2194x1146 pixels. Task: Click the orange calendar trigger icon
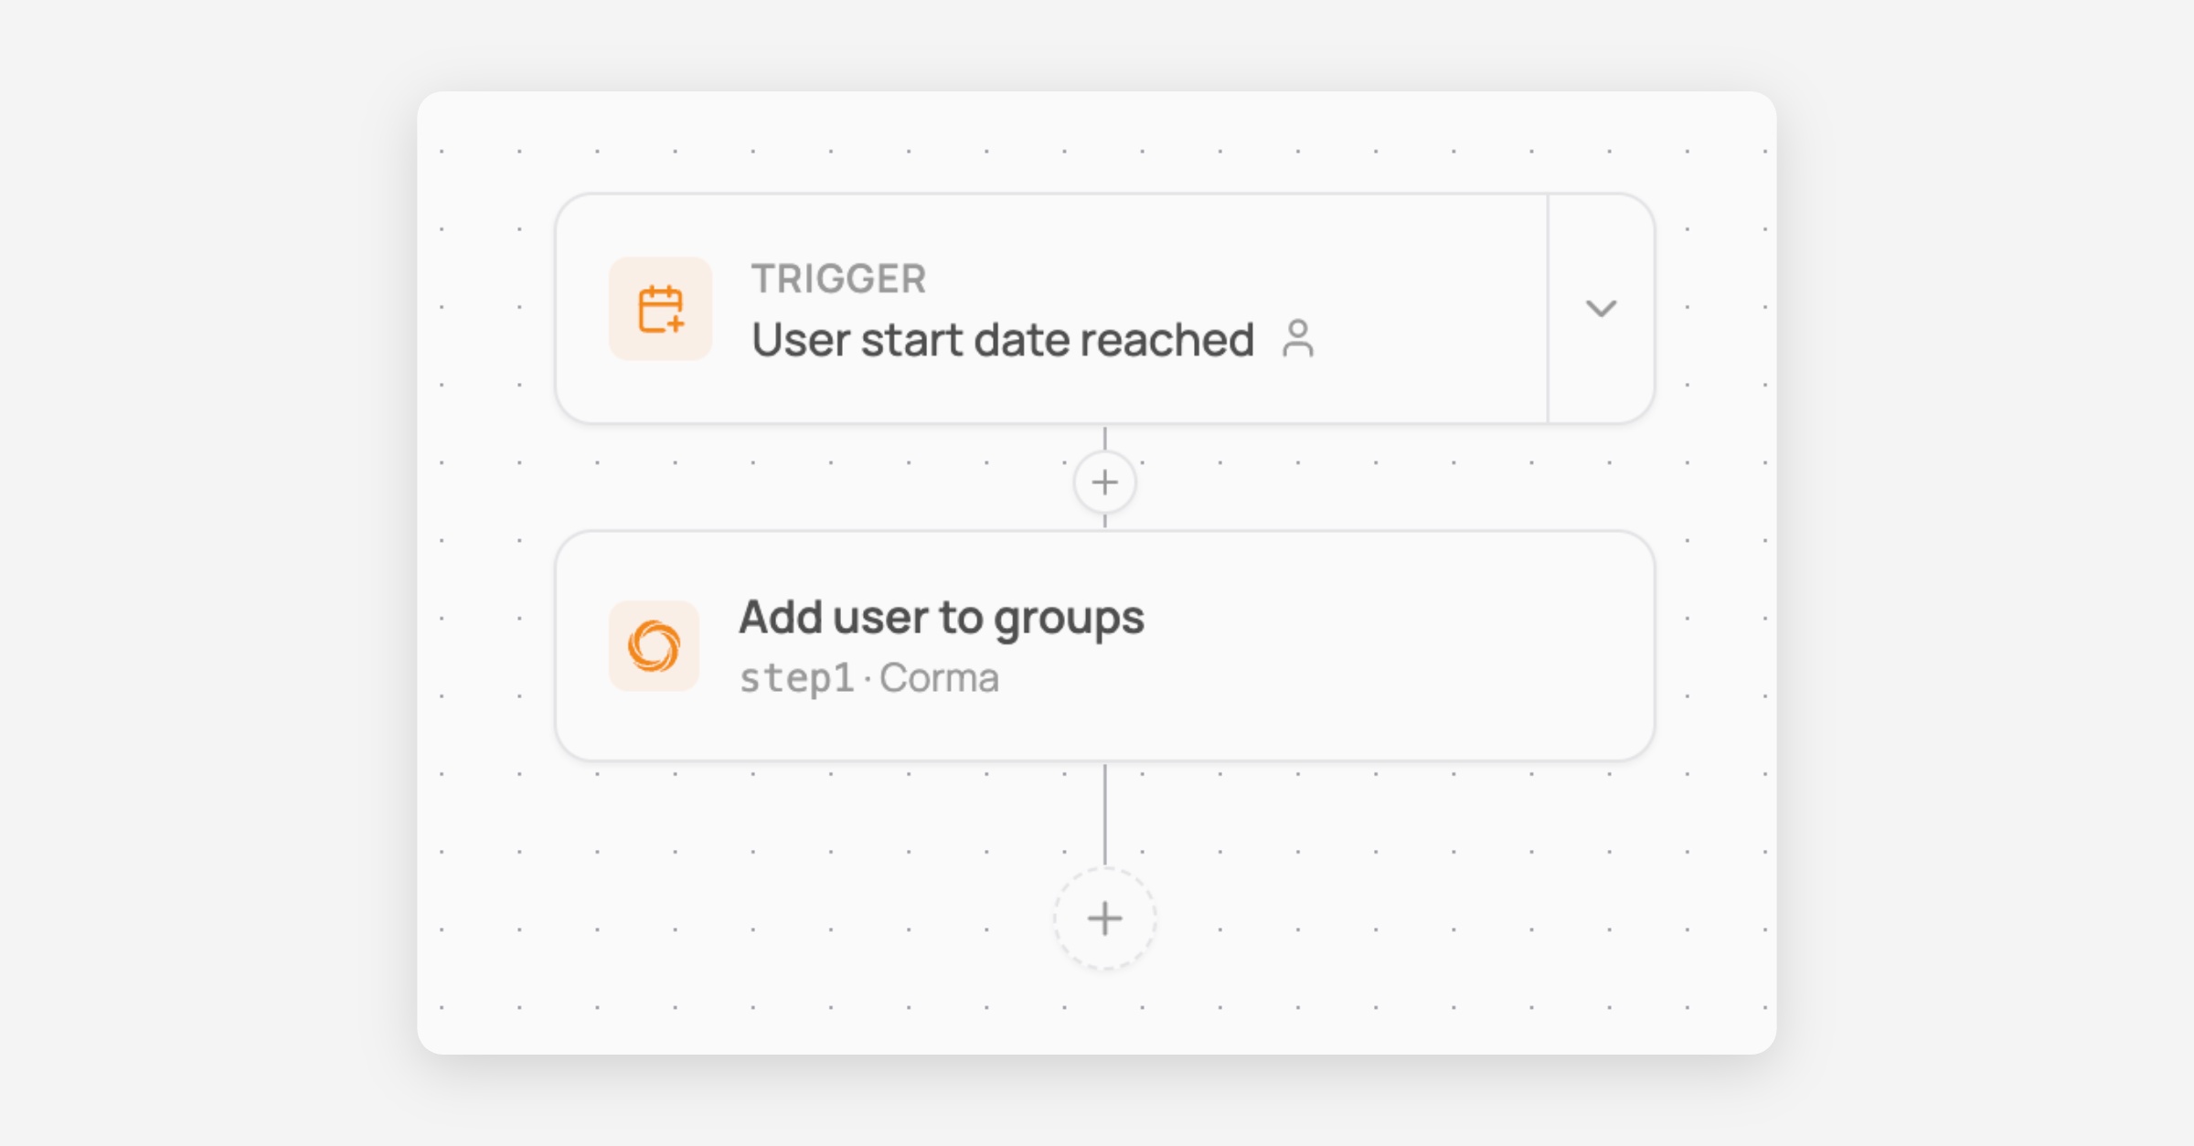pyautogui.click(x=660, y=309)
